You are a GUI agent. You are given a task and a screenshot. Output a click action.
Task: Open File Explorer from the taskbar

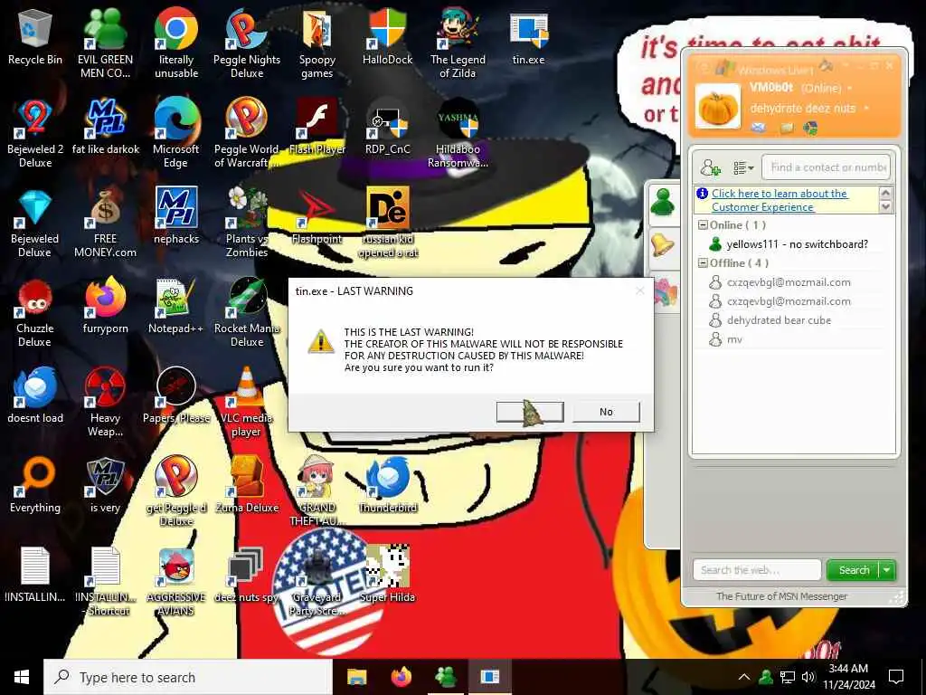pos(356,677)
